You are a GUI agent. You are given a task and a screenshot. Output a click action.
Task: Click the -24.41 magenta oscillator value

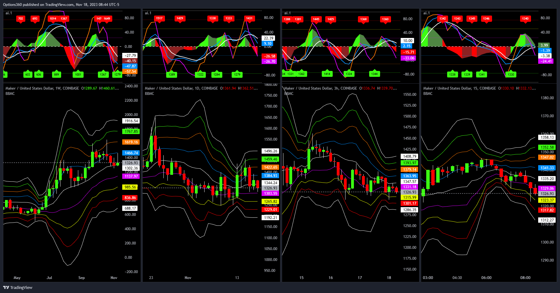(546, 61)
